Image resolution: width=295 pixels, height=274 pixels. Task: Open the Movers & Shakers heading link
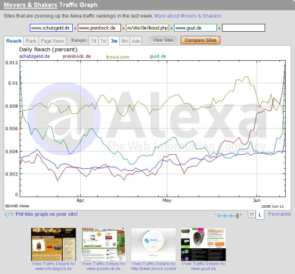pos(30,5)
